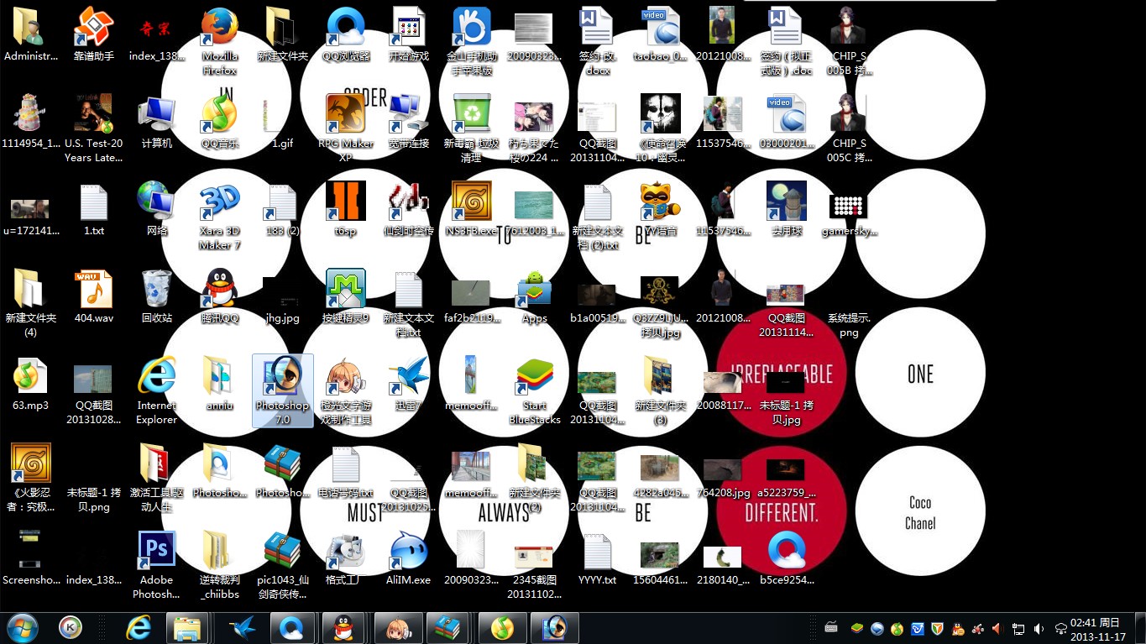
Task: Select the 764208.jpg image file
Action: (724, 478)
